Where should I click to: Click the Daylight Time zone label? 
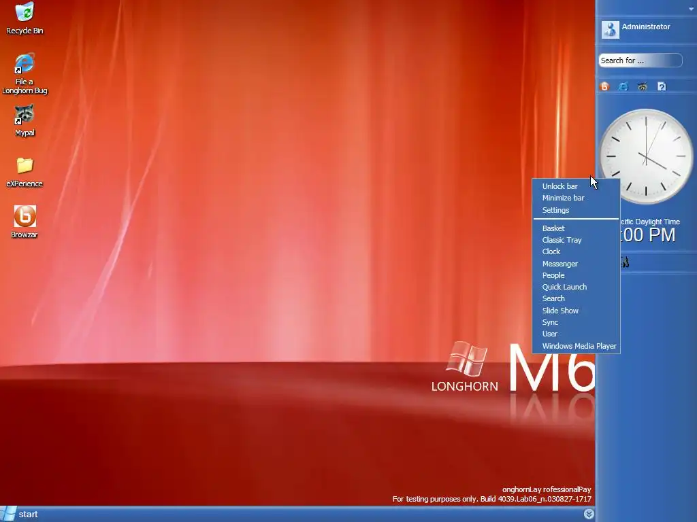point(650,222)
